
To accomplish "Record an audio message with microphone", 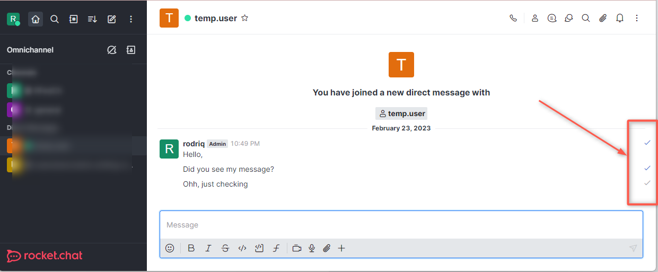I will pos(312,248).
